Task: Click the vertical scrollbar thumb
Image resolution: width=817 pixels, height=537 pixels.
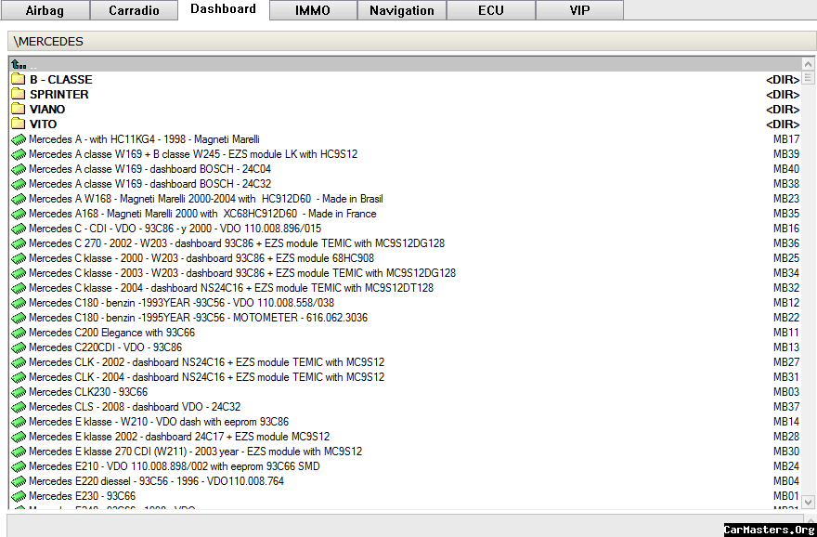Action: coord(808,78)
